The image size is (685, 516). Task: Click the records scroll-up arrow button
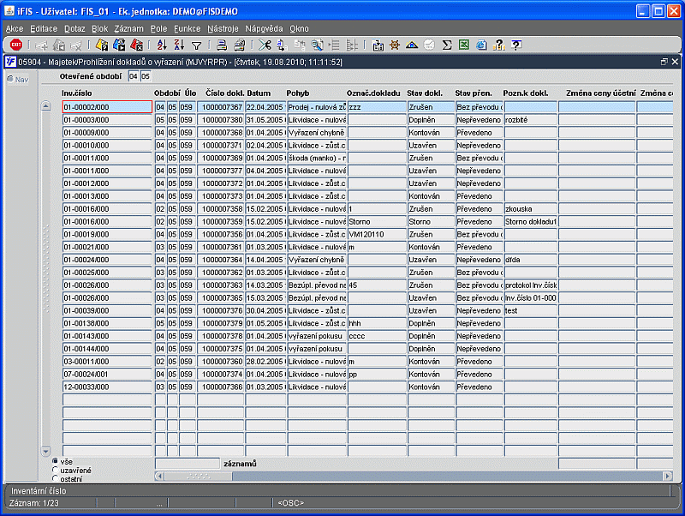(x=46, y=105)
